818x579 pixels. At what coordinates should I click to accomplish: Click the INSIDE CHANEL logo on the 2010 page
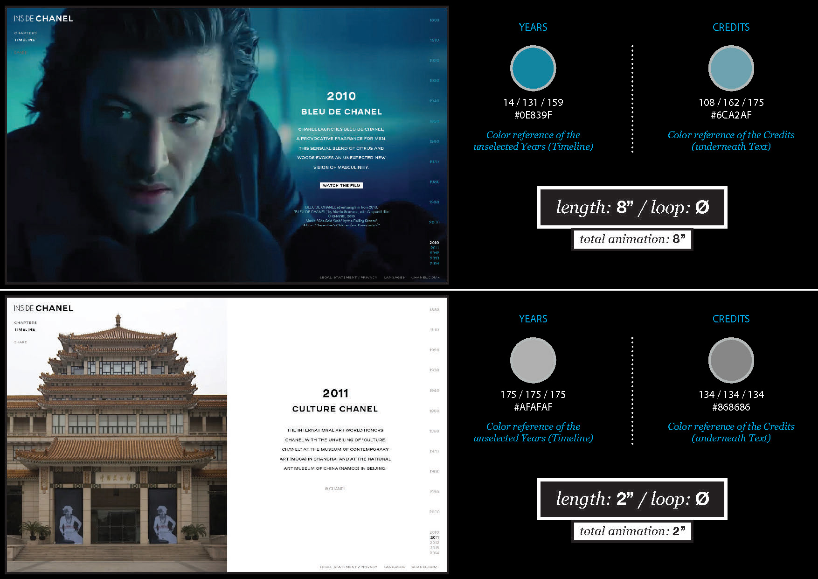tap(43, 19)
